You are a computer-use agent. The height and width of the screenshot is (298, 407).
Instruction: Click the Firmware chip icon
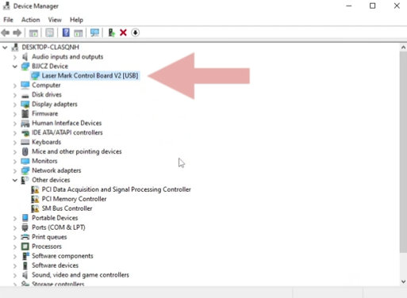click(x=25, y=113)
